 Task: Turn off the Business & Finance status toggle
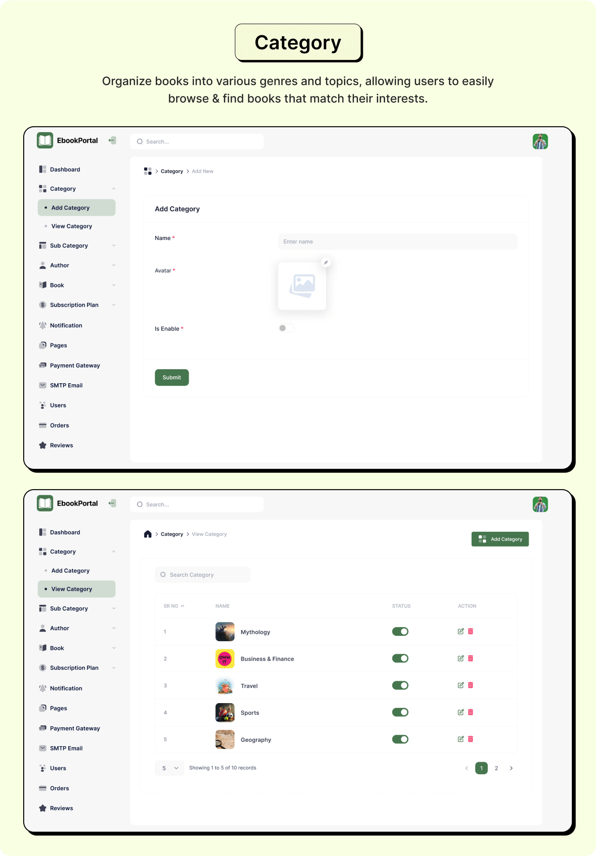(400, 659)
